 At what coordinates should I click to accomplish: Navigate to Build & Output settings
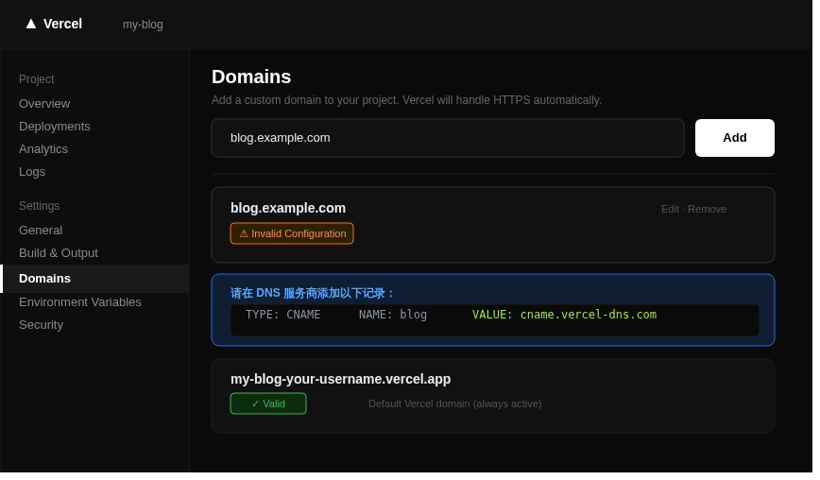click(59, 252)
